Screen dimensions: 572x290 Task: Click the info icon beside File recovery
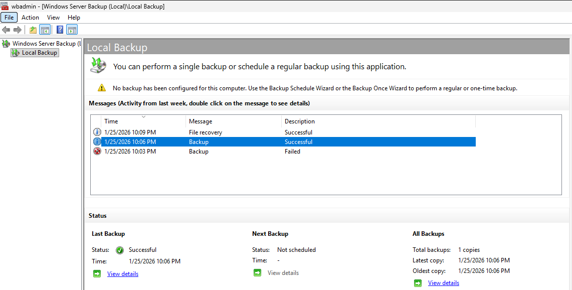[97, 131]
